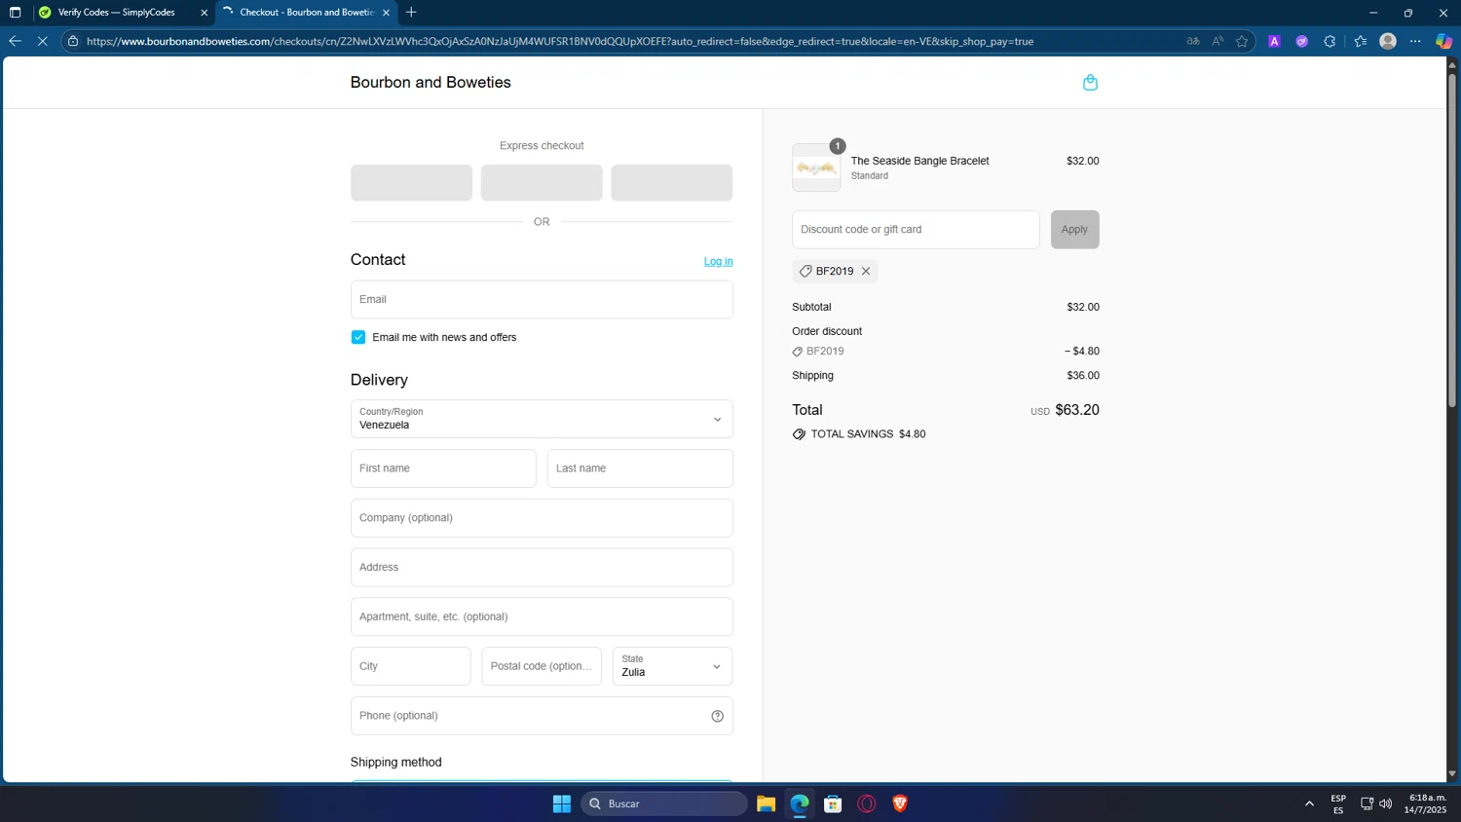1461x822 pixels.
Task: Focus the Email input field
Action: [542, 299]
